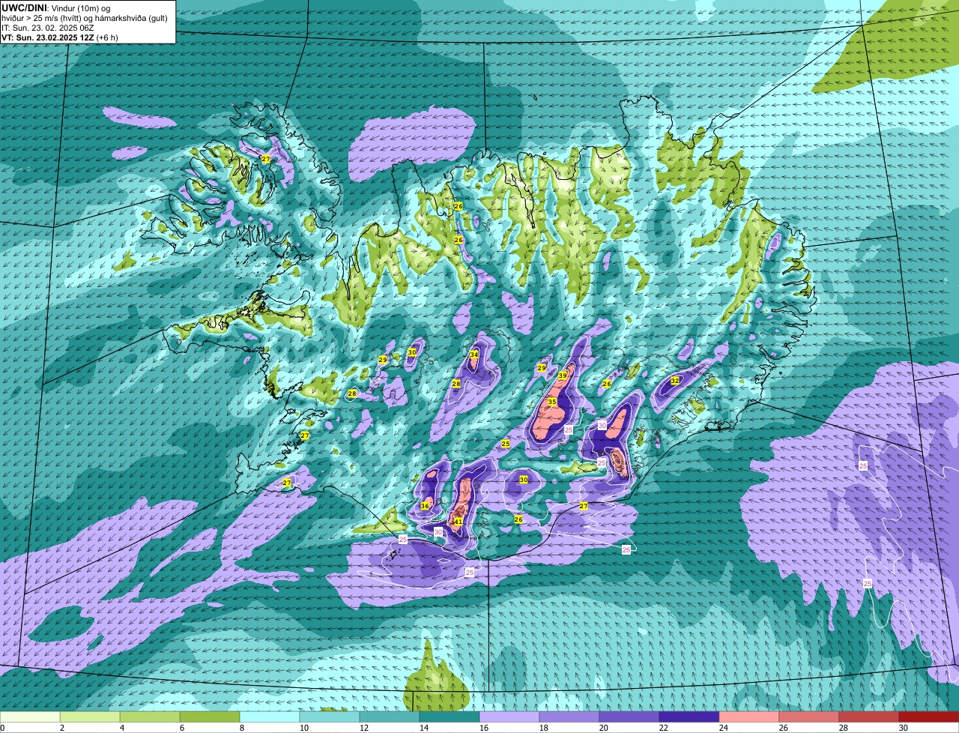The height and width of the screenshot is (733, 959).
Task: Click the yellow max gust label 39
Action: 563,375
